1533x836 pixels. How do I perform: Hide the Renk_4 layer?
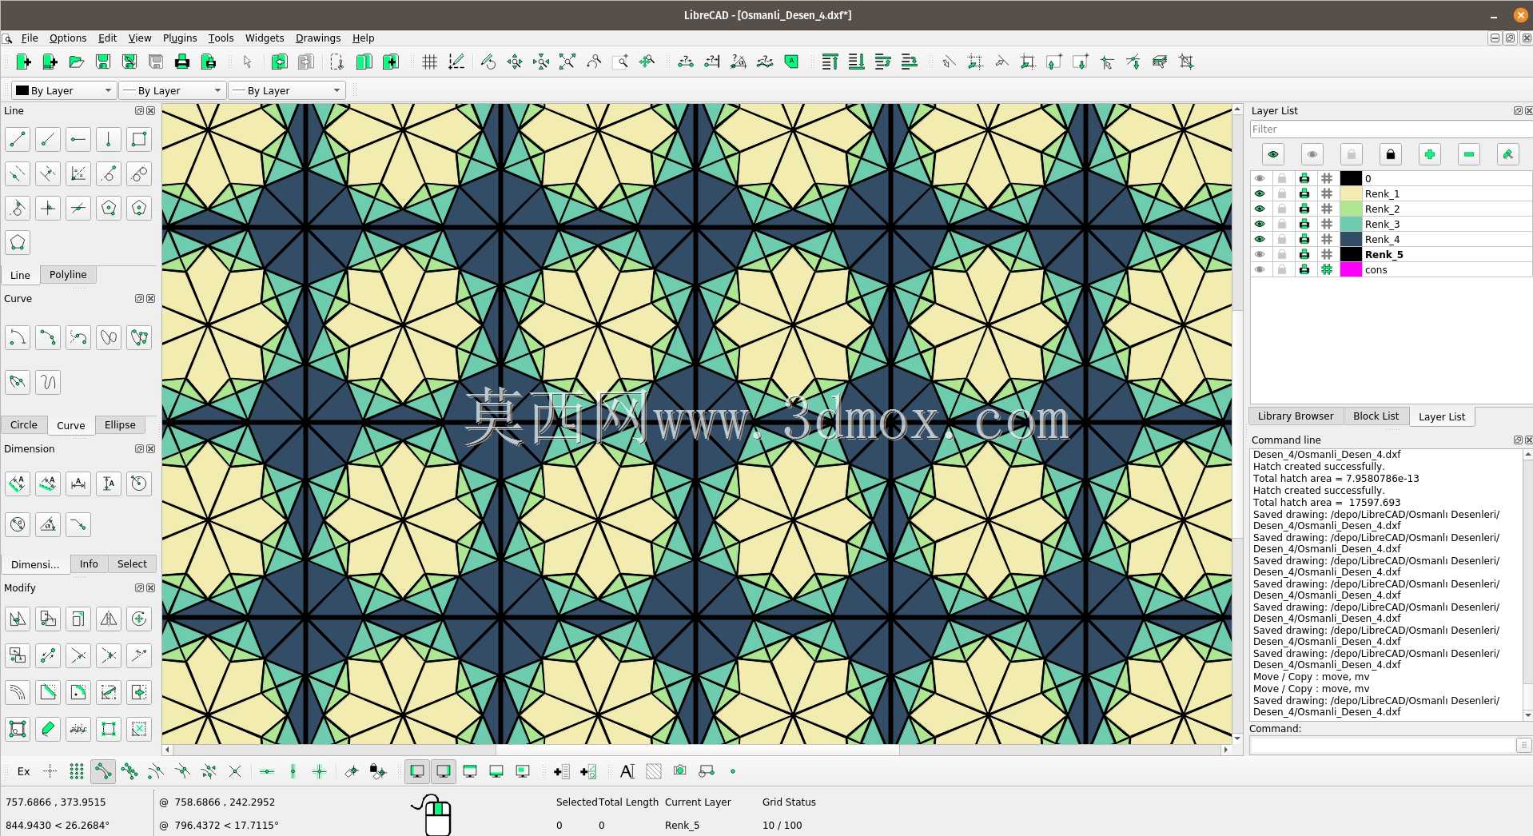(1260, 239)
